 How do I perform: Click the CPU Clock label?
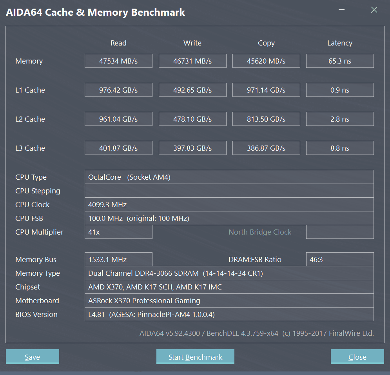pyautogui.click(x=32, y=204)
